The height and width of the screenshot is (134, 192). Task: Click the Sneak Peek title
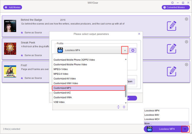pyautogui.click(x=28, y=42)
